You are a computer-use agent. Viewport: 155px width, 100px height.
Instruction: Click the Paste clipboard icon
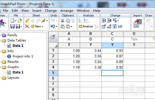pyautogui.click(x=63, y=26)
